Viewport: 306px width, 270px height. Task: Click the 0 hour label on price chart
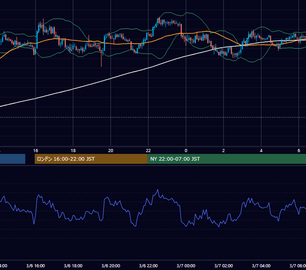point(186,151)
